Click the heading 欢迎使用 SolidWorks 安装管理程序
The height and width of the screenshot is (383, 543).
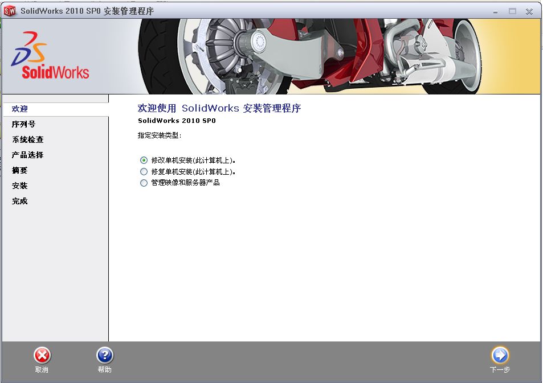tap(219, 108)
